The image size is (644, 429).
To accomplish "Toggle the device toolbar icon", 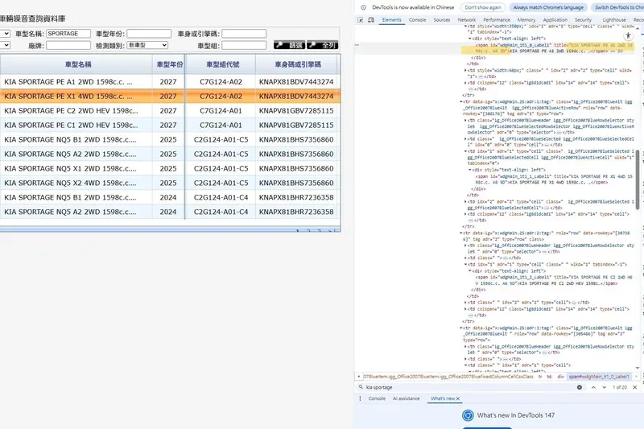I will pyautogui.click(x=373, y=19).
